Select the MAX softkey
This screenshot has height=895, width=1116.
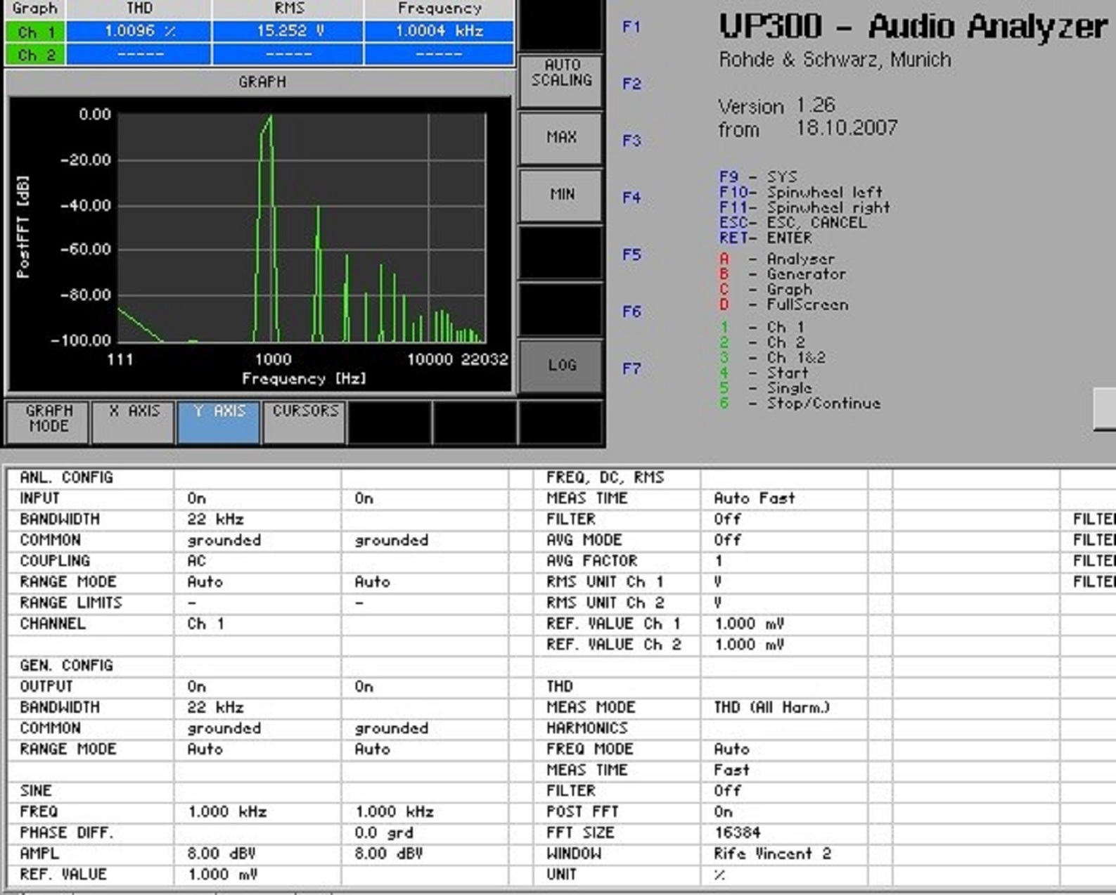point(560,138)
